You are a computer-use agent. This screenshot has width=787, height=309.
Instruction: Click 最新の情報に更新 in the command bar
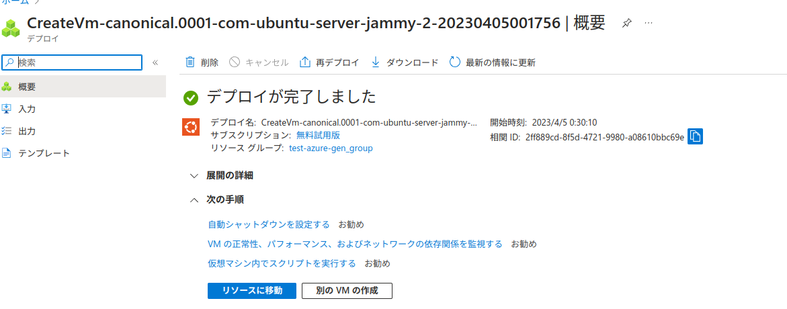point(493,62)
